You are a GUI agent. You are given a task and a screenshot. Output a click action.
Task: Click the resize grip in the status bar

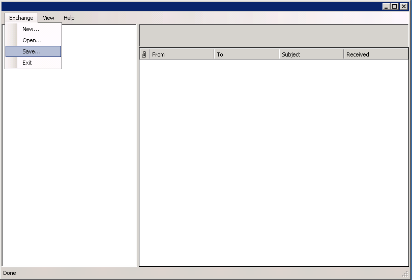[x=405, y=274]
